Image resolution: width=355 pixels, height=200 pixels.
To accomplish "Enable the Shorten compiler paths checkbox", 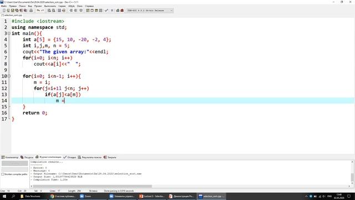I will (x=3, y=174).
